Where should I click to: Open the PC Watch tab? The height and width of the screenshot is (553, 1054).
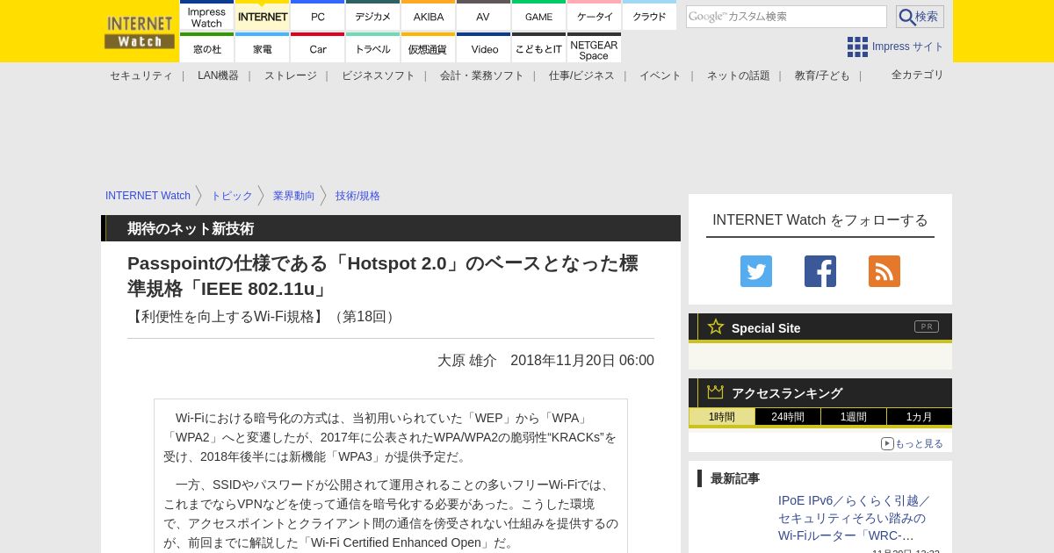[318, 16]
